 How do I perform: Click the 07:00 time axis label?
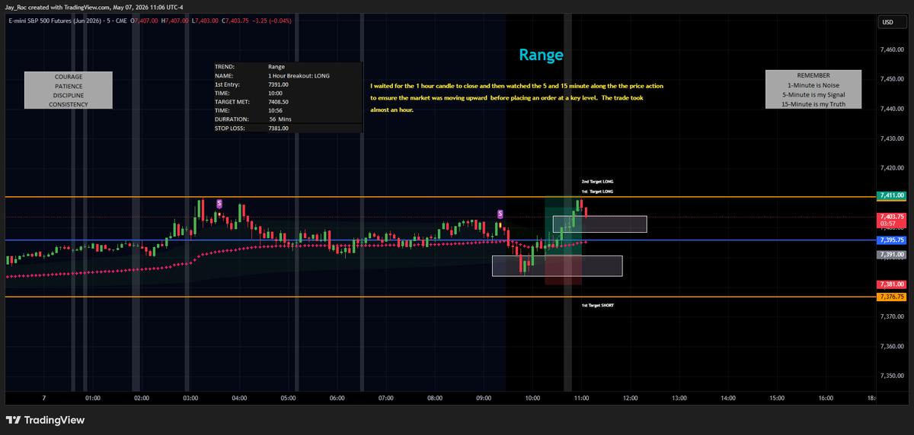pyautogui.click(x=386, y=398)
